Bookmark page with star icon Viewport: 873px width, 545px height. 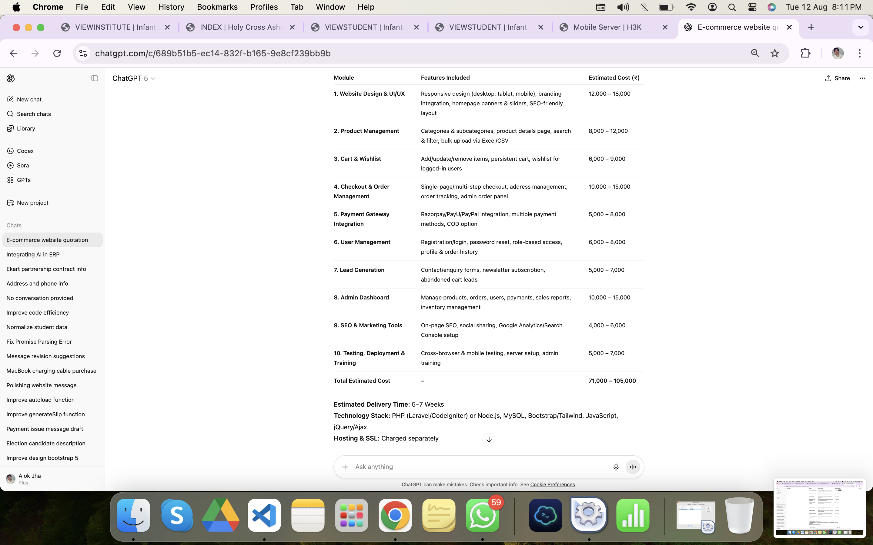coord(774,53)
